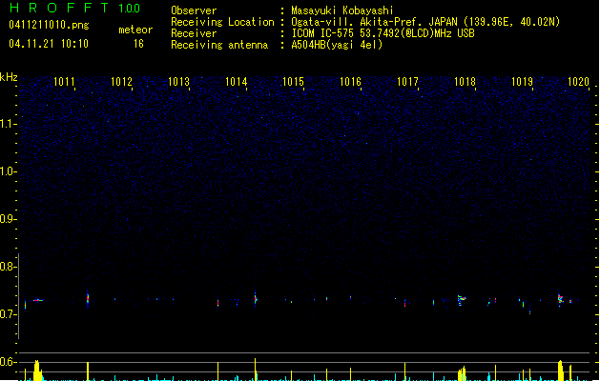Select the A504HB(yagi 4el) antenna text
The width and height of the screenshot is (600, 381).
(x=337, y=45)
